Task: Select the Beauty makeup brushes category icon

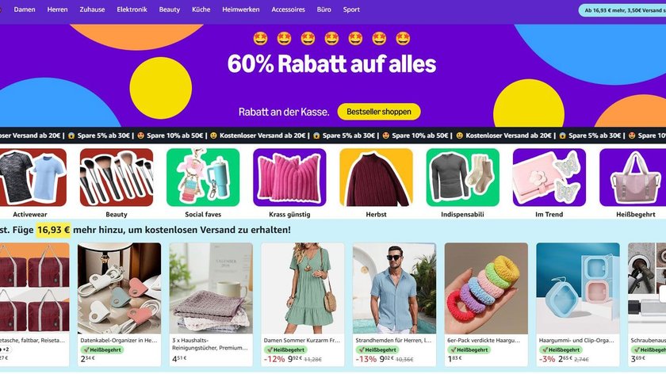Action: click(117, 177)
